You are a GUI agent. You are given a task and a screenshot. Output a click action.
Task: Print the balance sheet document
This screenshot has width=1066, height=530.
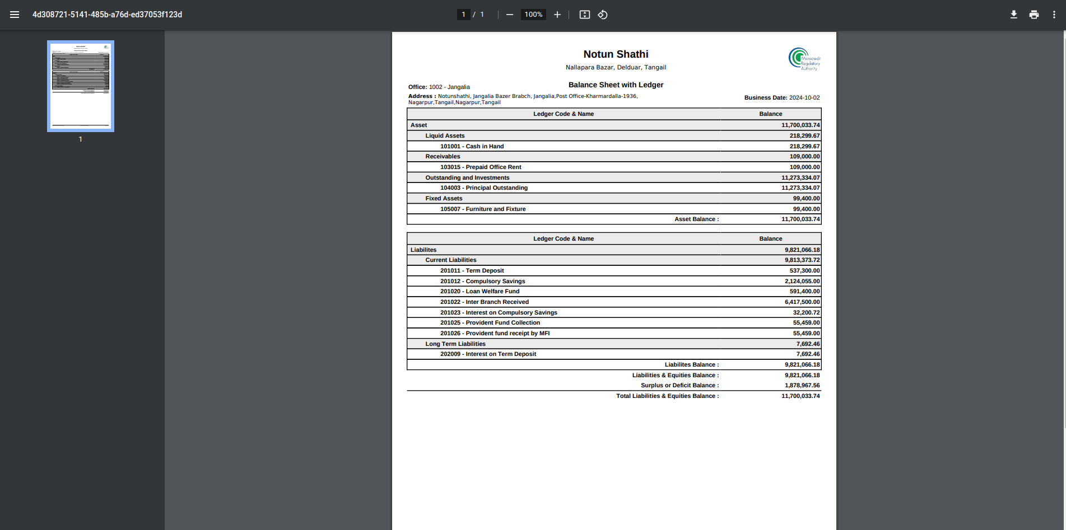1034,15
